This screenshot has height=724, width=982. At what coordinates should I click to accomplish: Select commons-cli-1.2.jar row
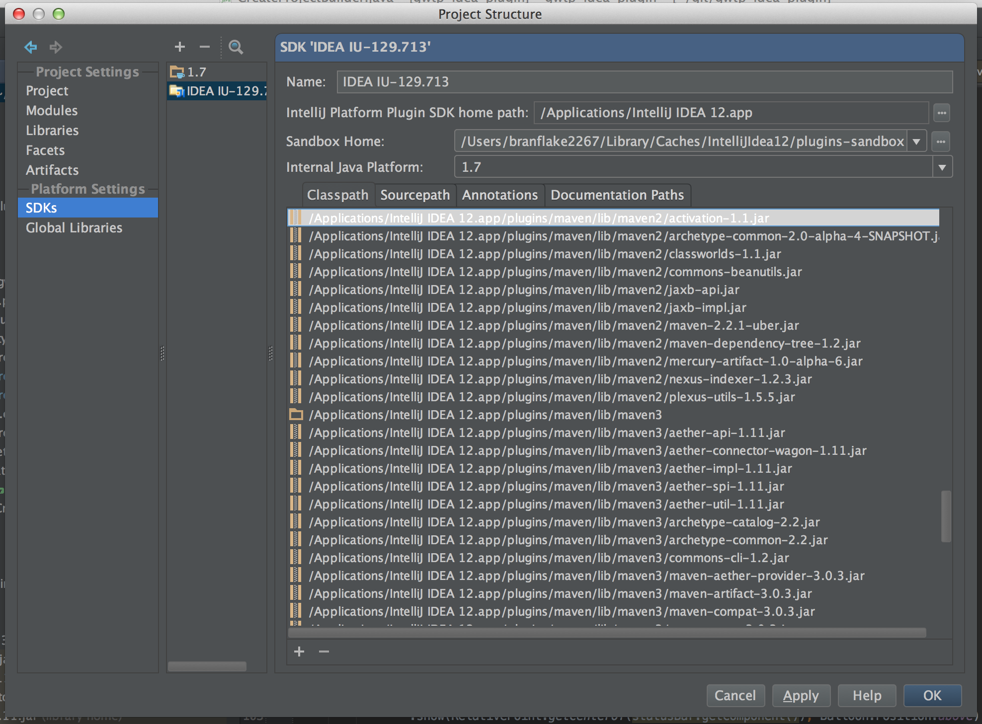[x=613, y=558]
